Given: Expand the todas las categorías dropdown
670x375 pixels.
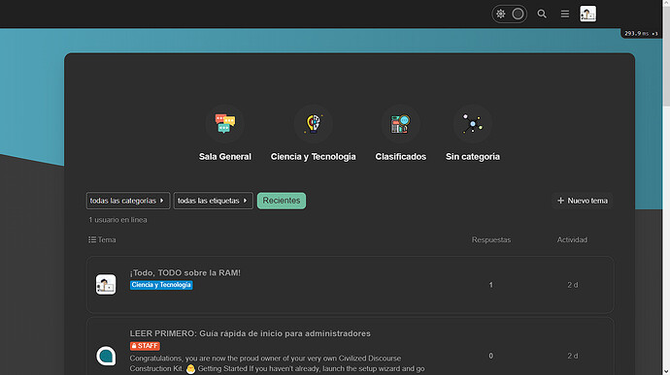Looking at the screenshot, I should click(128, 201).
